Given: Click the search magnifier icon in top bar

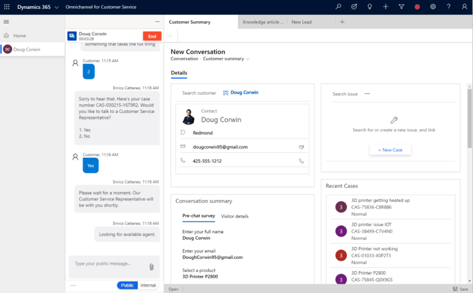Looking at the screenshot, I should [x=338, y=6].
